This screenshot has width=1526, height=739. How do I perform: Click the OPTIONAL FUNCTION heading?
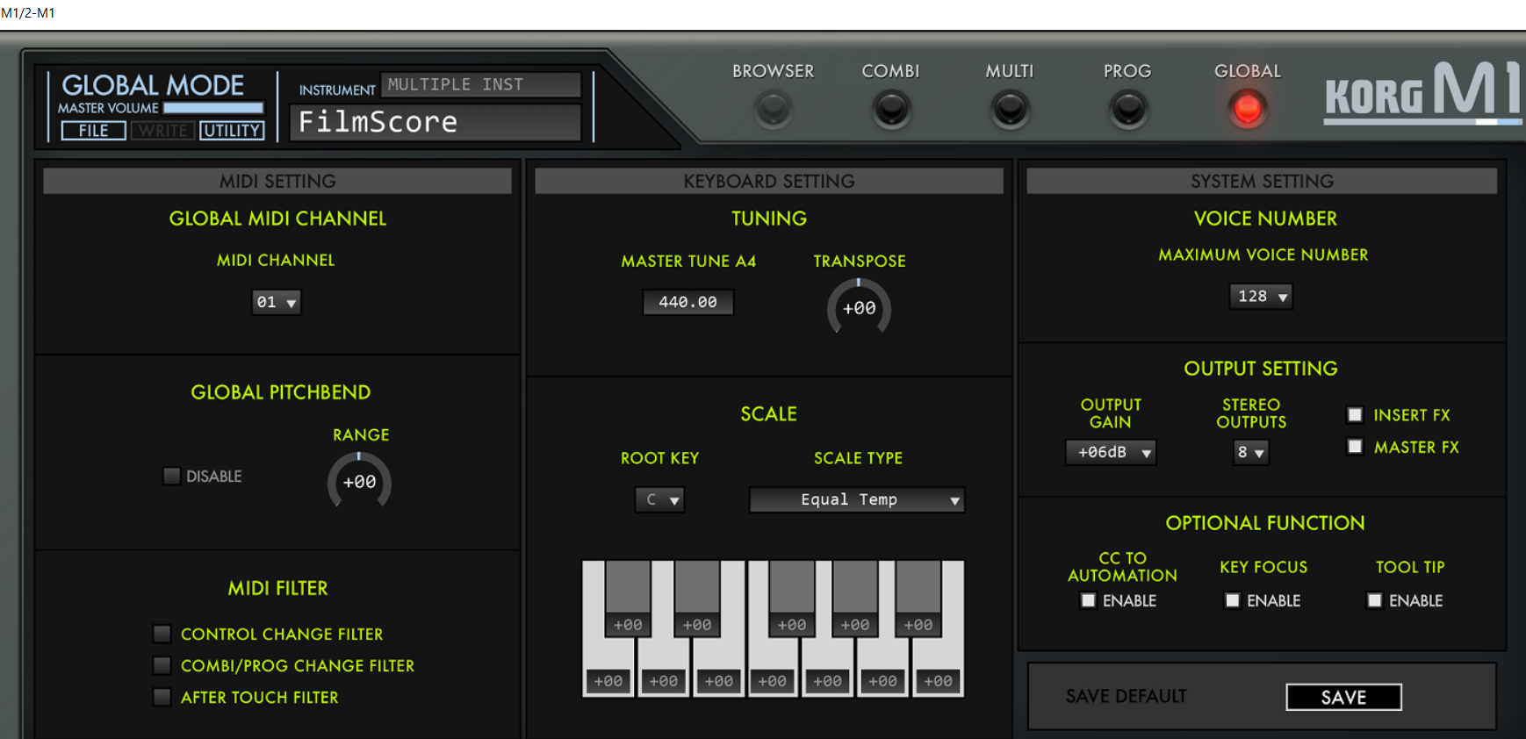tap(1265, 523)
